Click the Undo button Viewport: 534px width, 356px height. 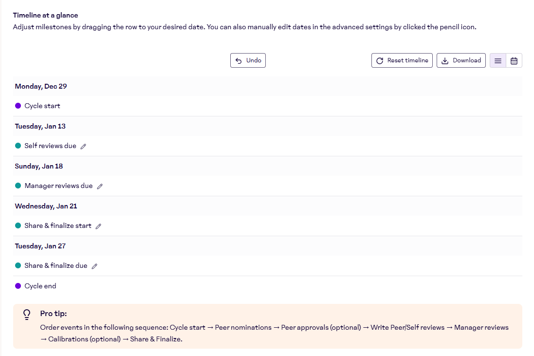pos(248,60)
